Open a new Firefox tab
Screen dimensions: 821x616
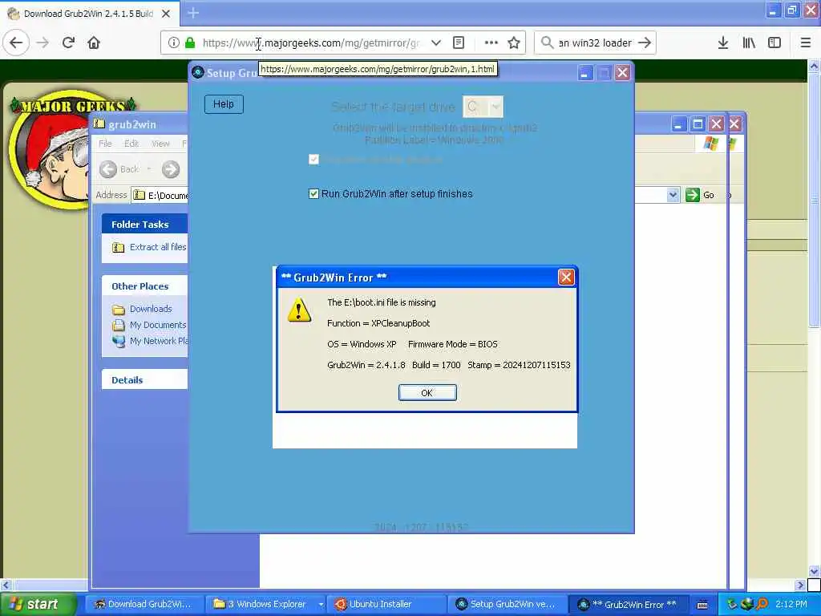pos(193,13)
